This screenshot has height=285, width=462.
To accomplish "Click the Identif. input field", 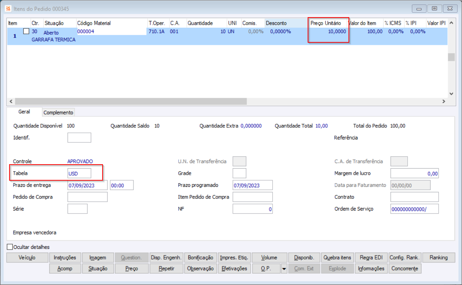I will (79, 138).
